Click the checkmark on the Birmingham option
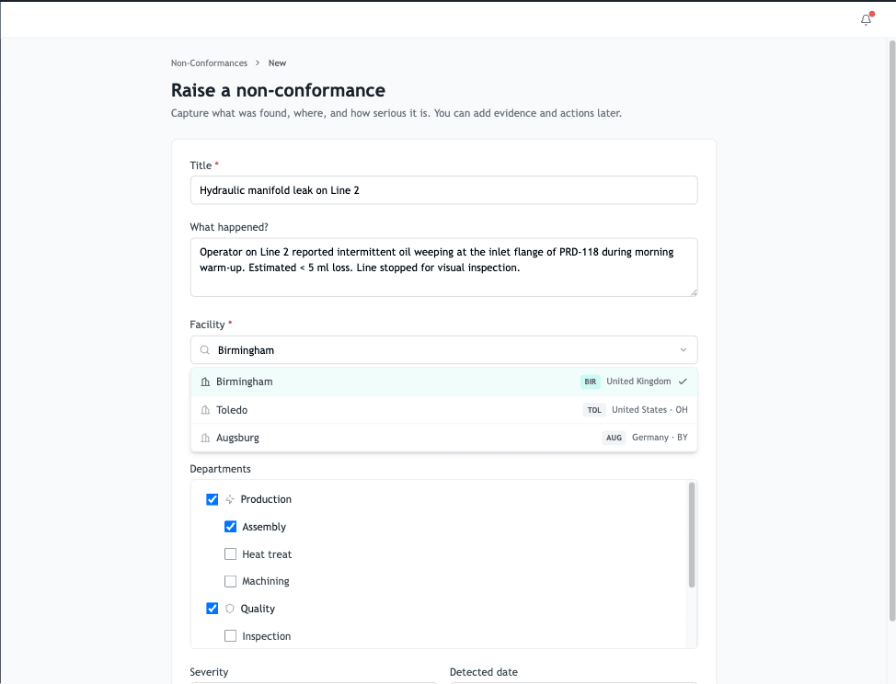Viewport: 896px width, 684px height. [x=683, y=382]
